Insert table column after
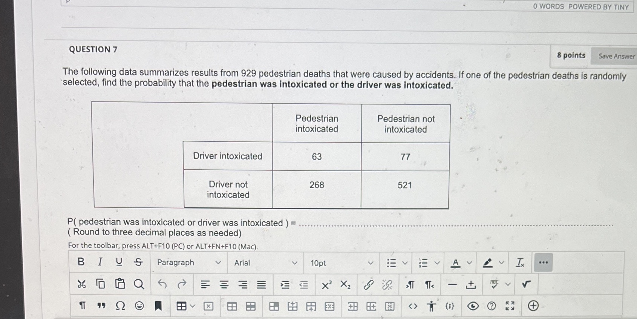 pyautogui.click(x=371, y=307)
